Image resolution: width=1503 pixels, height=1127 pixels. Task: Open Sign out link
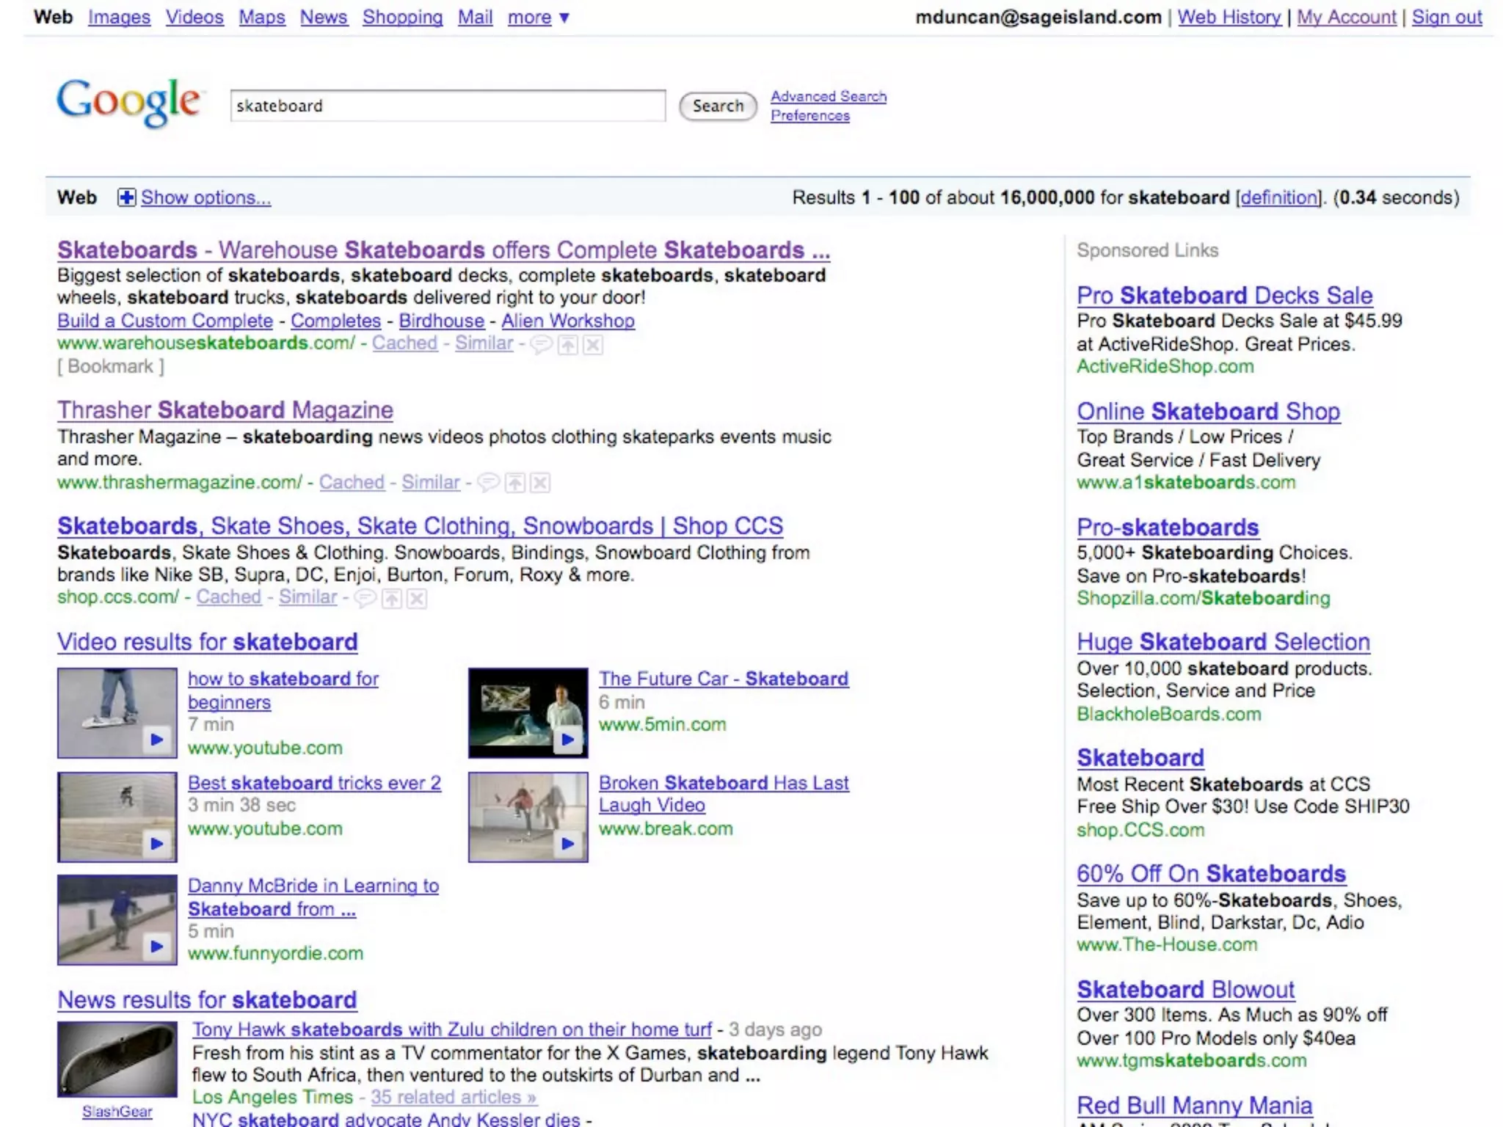pyautogui.click(x=1446, y=17)
